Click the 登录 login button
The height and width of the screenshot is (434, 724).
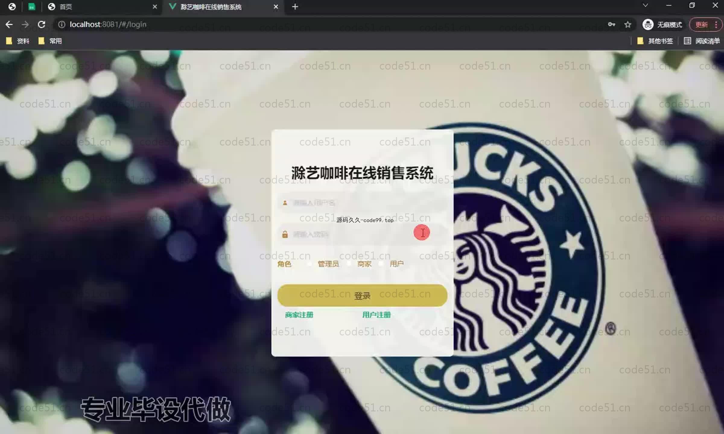tap(362, 296)
